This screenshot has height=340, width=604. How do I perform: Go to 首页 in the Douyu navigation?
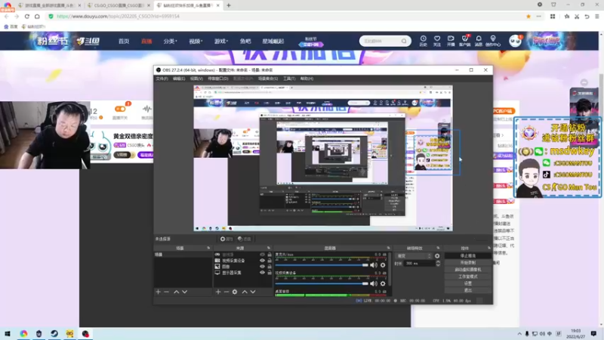tap(124, 42)
